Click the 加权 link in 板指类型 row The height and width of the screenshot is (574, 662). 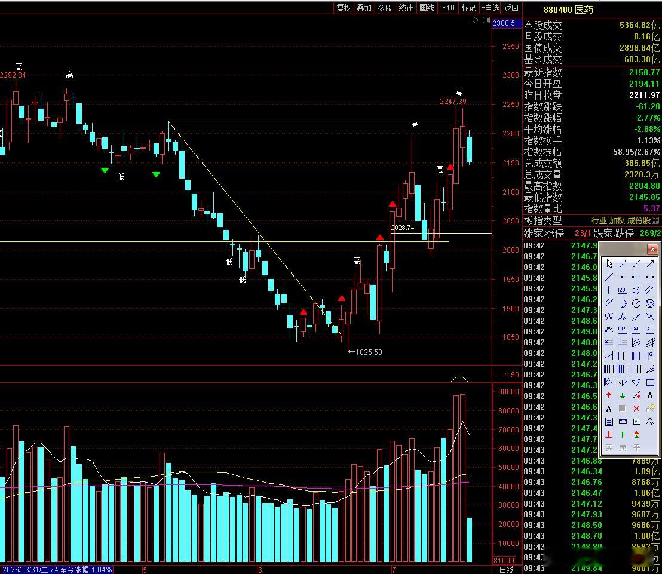(x=617, y=220)
